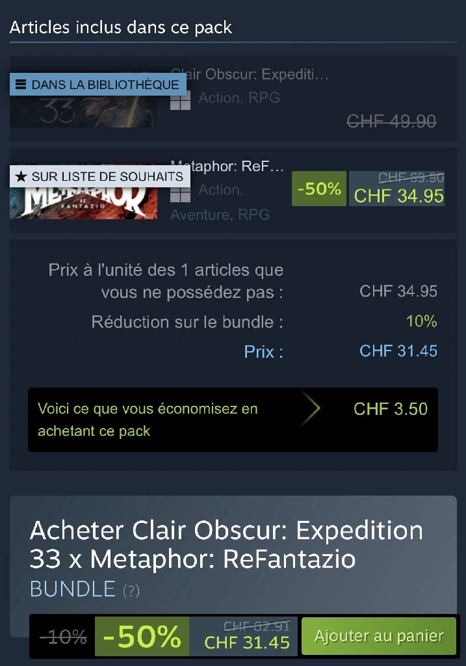Click the DANS LA BIBLIOTHÈQUE badge
466x666 pixels.
tap(98, 84)
